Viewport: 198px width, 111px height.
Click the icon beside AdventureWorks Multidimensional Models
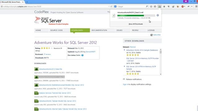pos(37,85)
